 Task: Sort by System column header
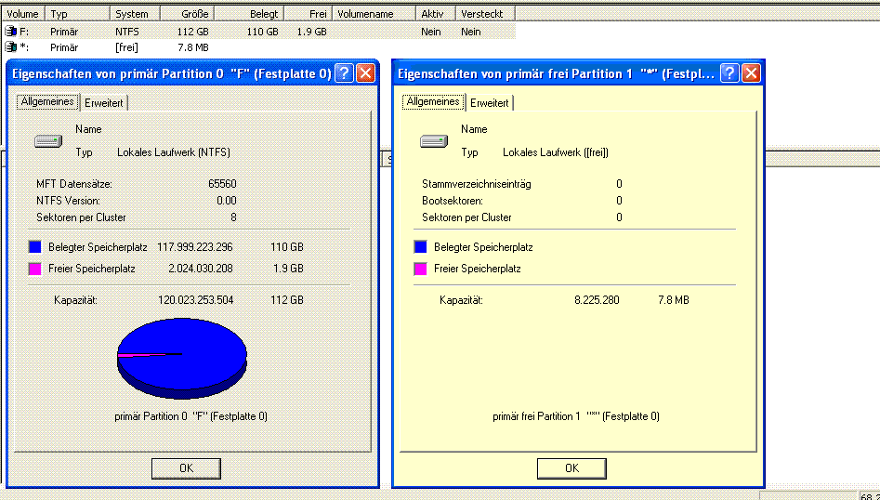coord(136,14)
